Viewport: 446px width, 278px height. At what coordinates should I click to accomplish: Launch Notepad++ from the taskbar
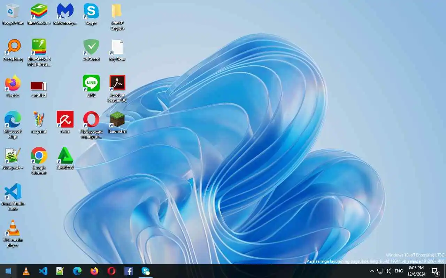[x=60, y=271]
